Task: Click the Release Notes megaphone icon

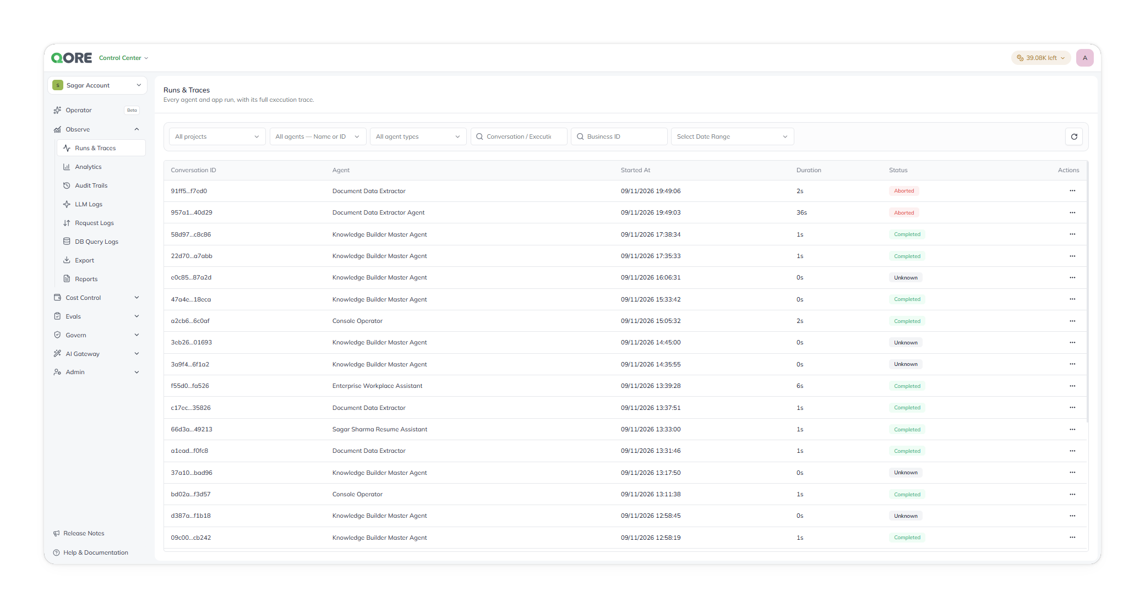Action: (x=56, y=533)
